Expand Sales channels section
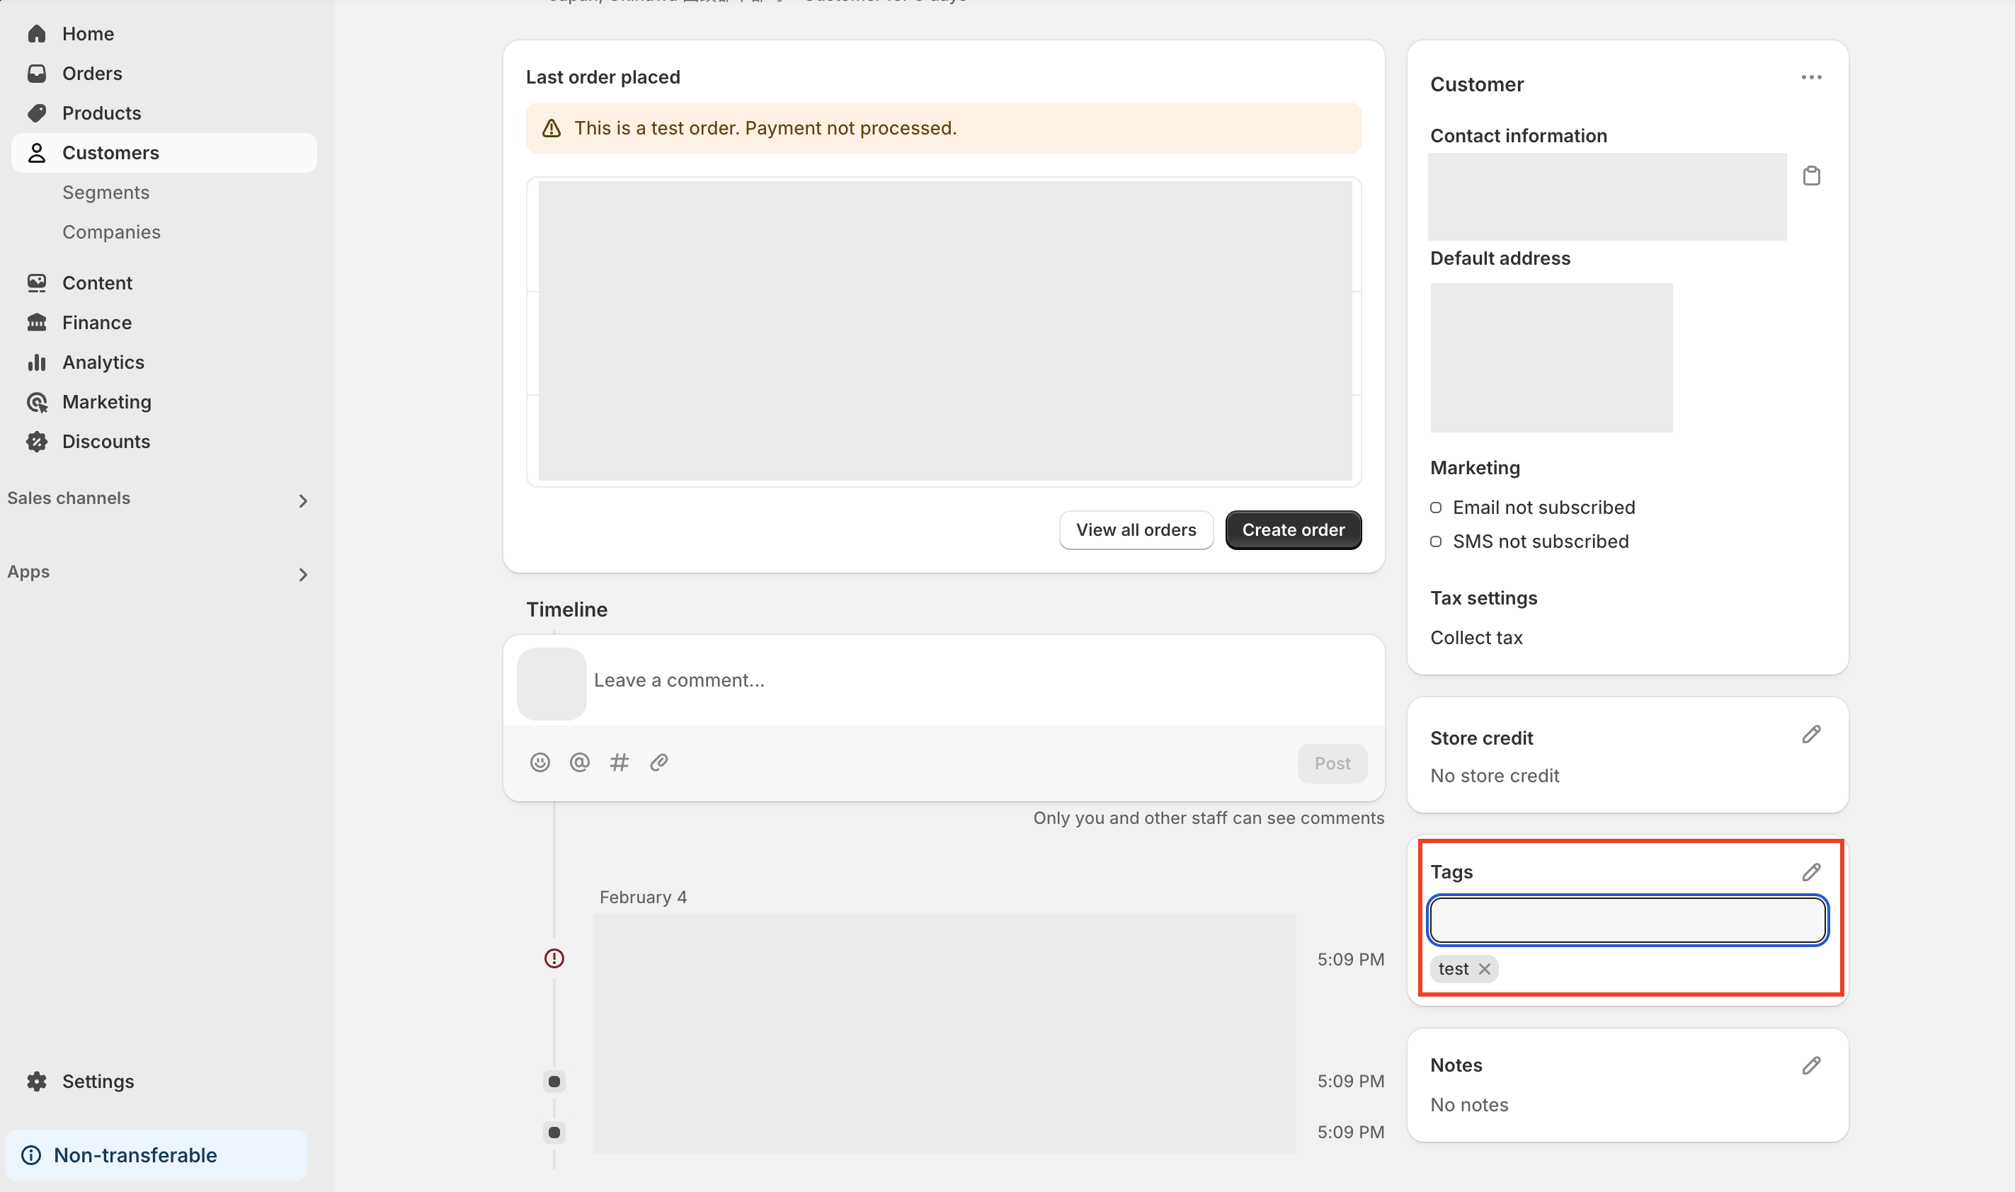2015x1192 pixels. click(x=303, y=501)
